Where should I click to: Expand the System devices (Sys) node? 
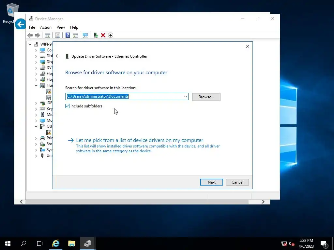[x=36, y=150]
